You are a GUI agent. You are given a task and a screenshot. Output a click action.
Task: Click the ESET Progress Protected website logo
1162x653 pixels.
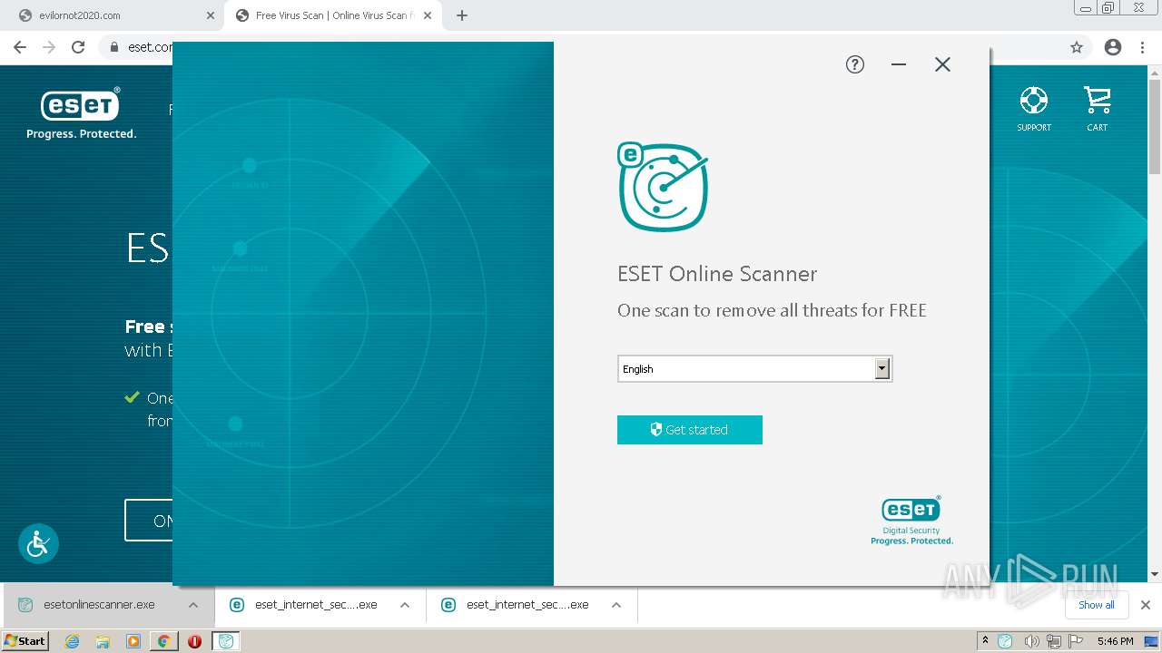point(81,113)
